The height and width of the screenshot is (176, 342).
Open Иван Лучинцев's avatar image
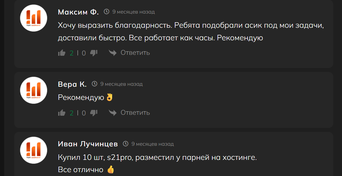[34, 150]
